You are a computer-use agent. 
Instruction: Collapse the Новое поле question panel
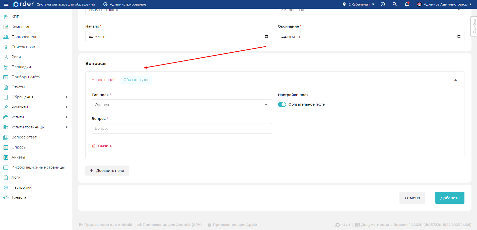tap(455, 80)
